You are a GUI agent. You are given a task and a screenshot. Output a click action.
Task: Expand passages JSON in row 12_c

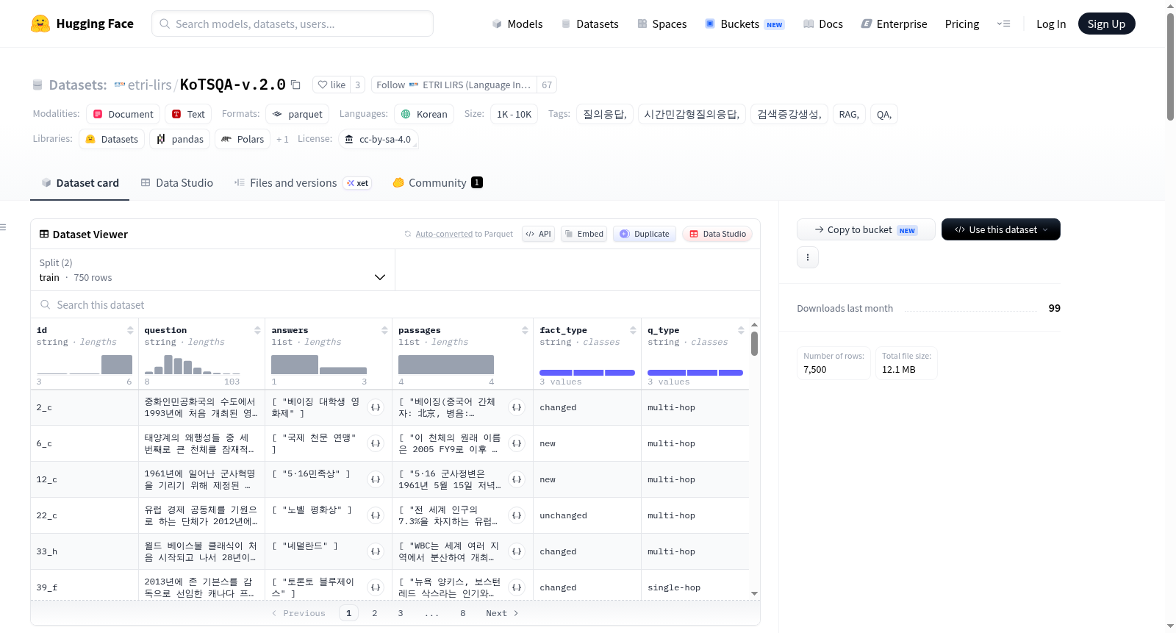click(517, 479)
